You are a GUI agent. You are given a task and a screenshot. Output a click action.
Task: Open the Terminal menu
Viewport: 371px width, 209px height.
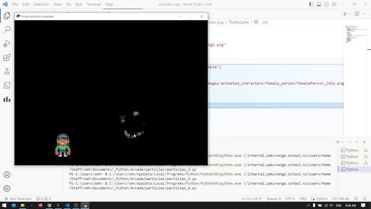(93, 4)
